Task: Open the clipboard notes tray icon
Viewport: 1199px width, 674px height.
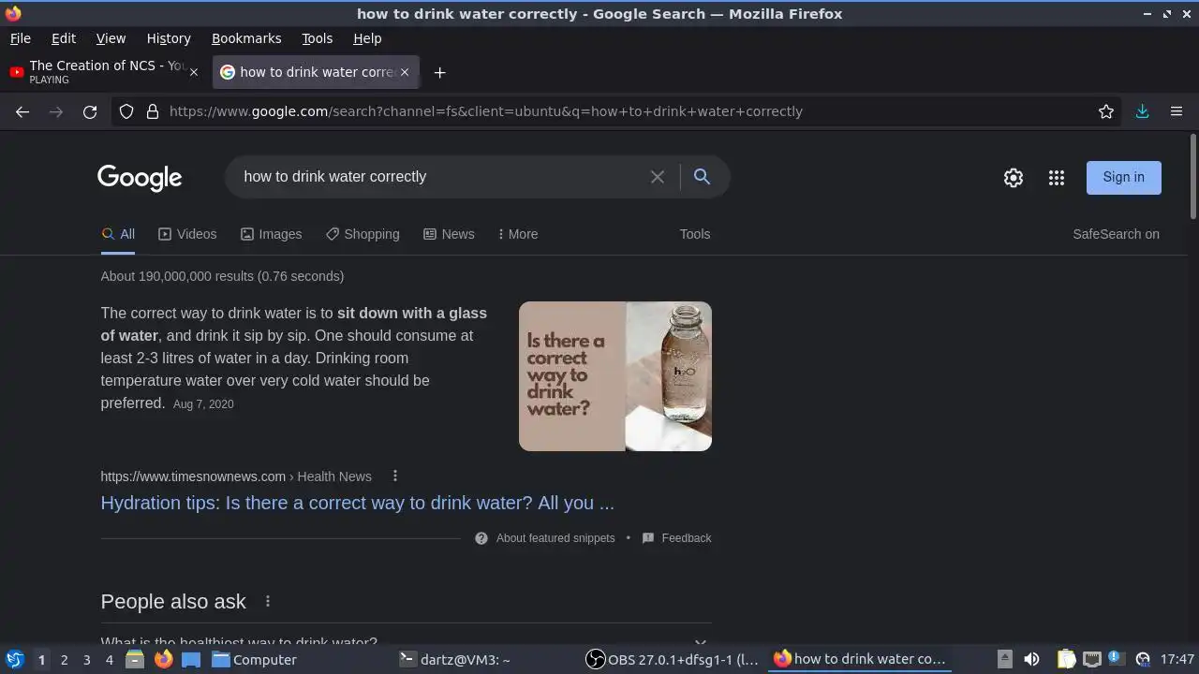Action: [x=1065, y=659]
